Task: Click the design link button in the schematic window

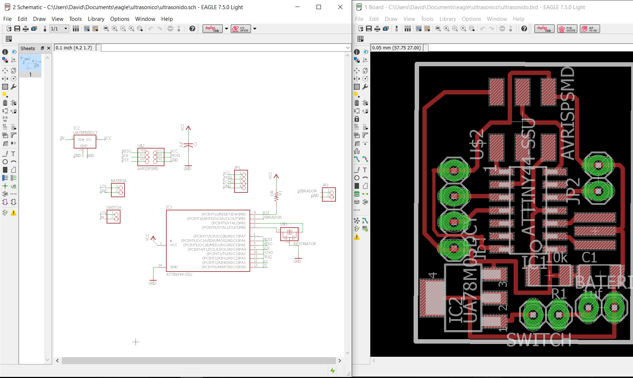Action: point(212,29)
